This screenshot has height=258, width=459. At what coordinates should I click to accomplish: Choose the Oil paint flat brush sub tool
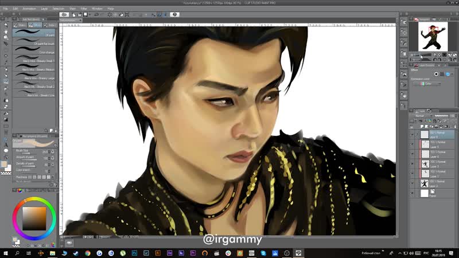pos(34,41)
